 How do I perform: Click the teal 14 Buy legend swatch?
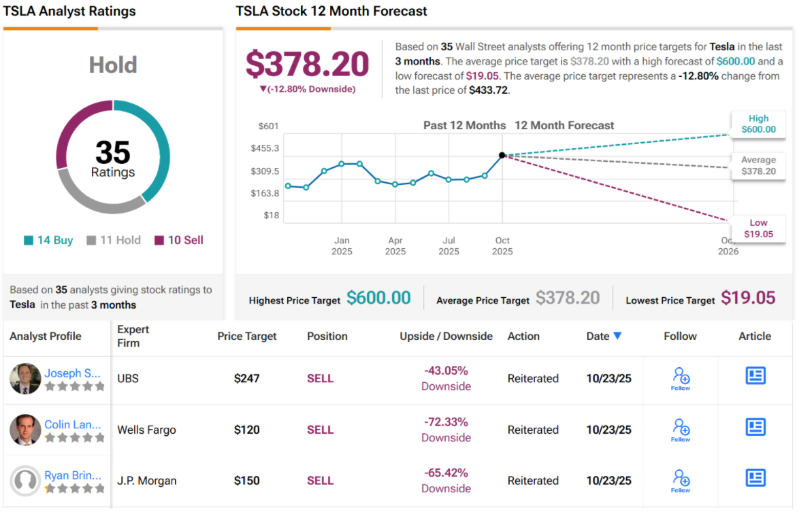(29, 241)
